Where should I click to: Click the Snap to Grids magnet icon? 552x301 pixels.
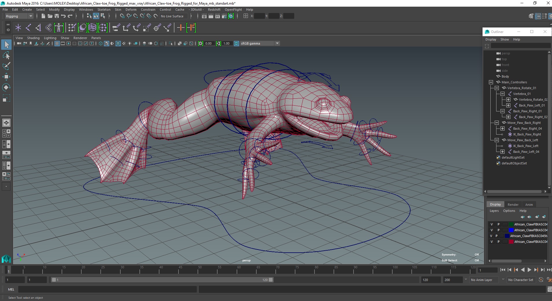(122, 16)
